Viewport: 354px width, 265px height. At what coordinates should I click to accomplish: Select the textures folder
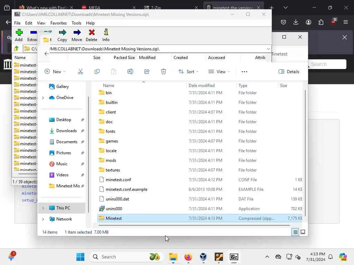tap(200, 170)
